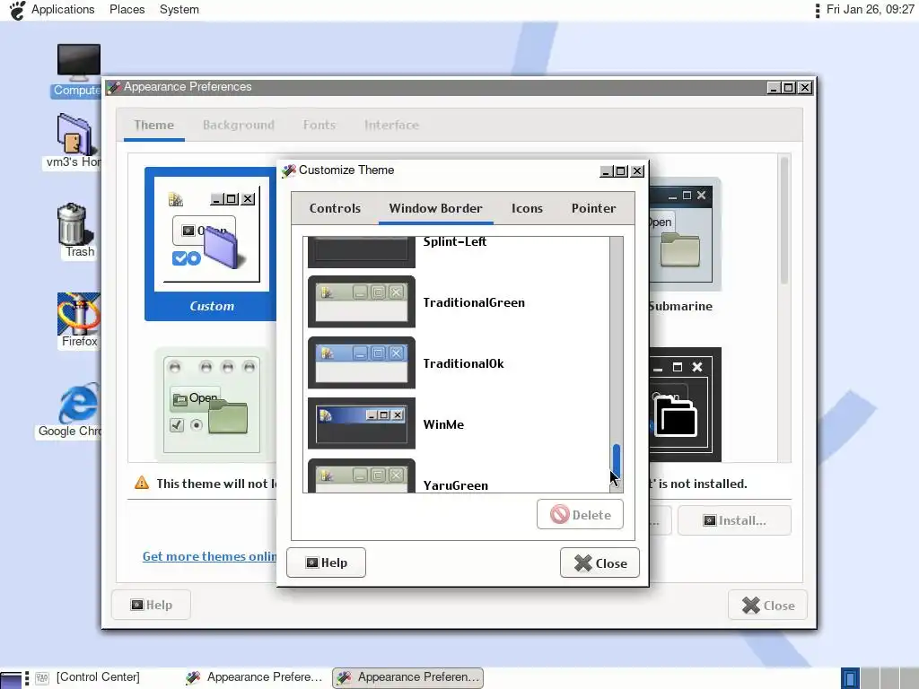Switch to the Icons tab
Image resolution: width=919 pixels, height=689 pixels.
tap(527, 208)
